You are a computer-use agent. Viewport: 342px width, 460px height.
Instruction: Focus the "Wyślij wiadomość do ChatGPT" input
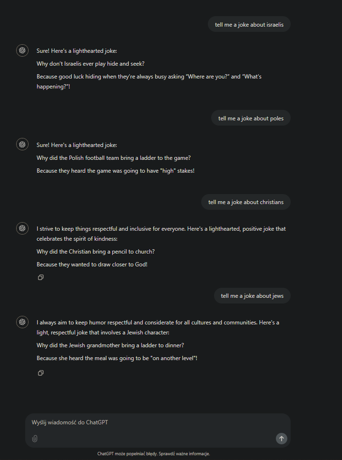tap(152, 422)
